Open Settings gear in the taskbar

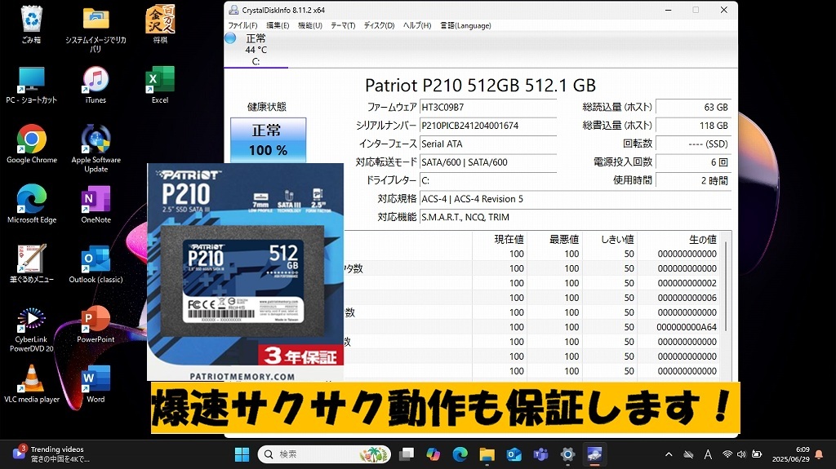567,454
